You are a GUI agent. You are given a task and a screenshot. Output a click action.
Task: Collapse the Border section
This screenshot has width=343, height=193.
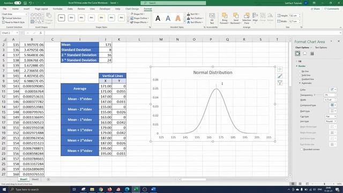(x=301, y=66)
